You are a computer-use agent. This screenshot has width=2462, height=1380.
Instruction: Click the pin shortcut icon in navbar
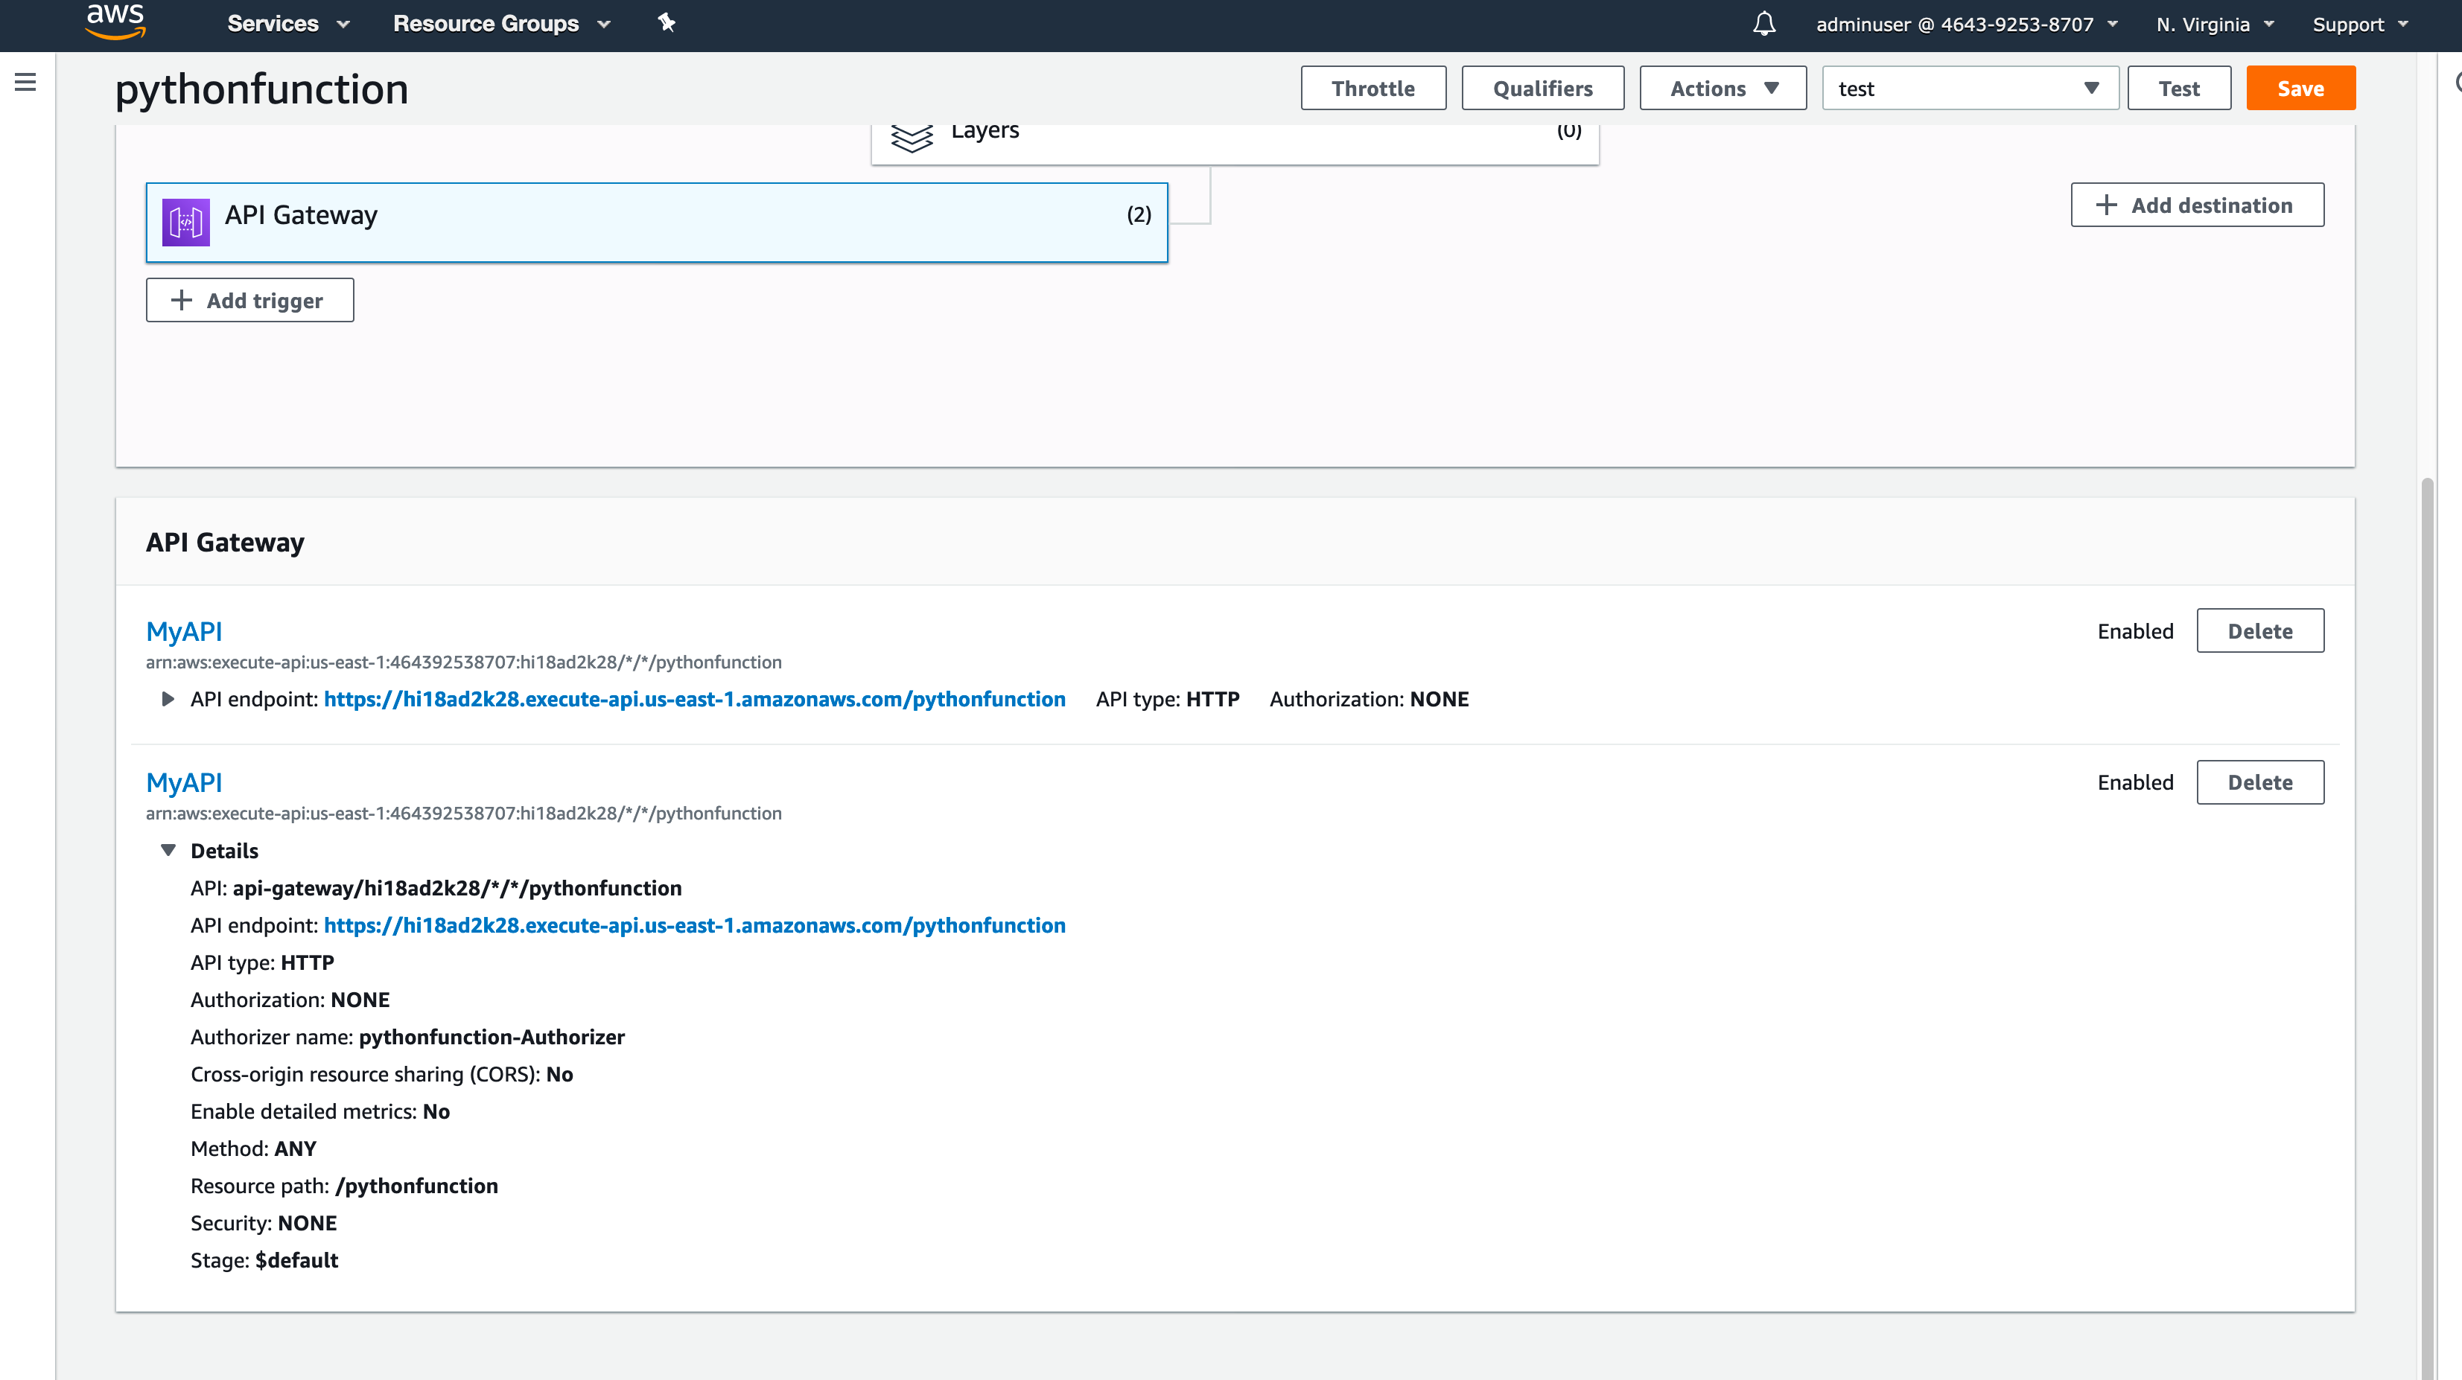point(667,23)
